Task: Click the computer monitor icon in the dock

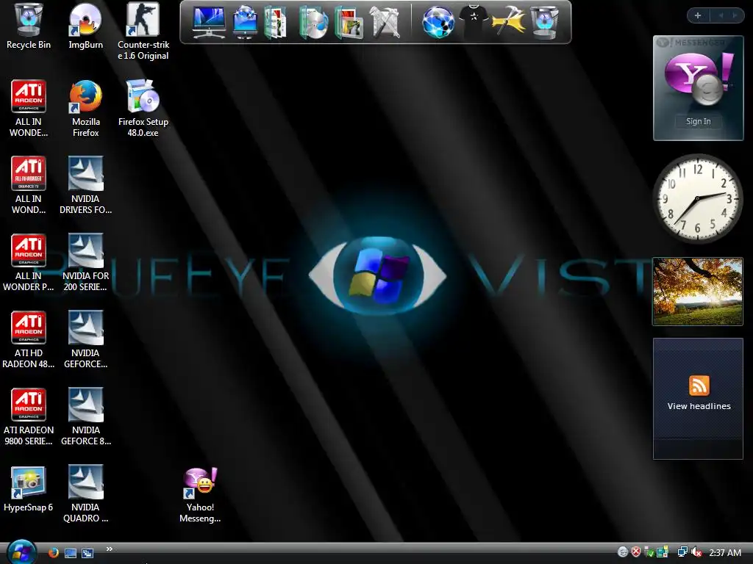Action: tap(208, 22)
